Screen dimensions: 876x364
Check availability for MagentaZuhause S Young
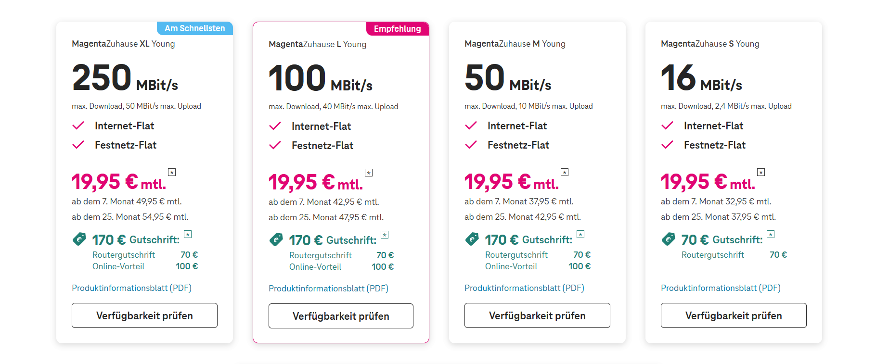tap(734, 315)
